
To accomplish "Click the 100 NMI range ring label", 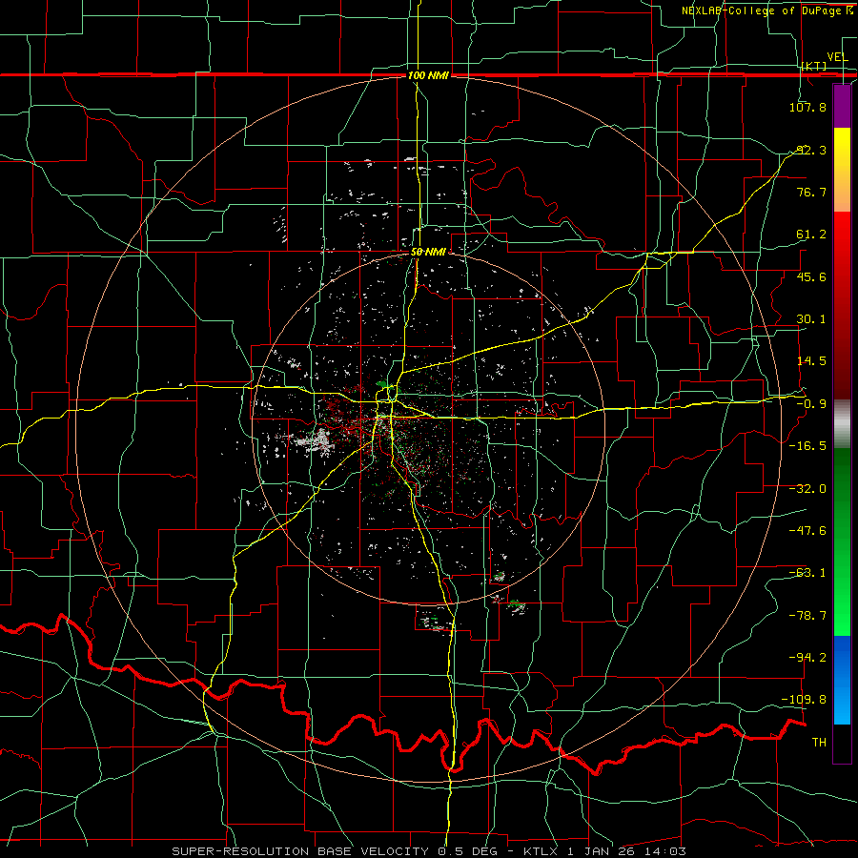I will [428, 75].
